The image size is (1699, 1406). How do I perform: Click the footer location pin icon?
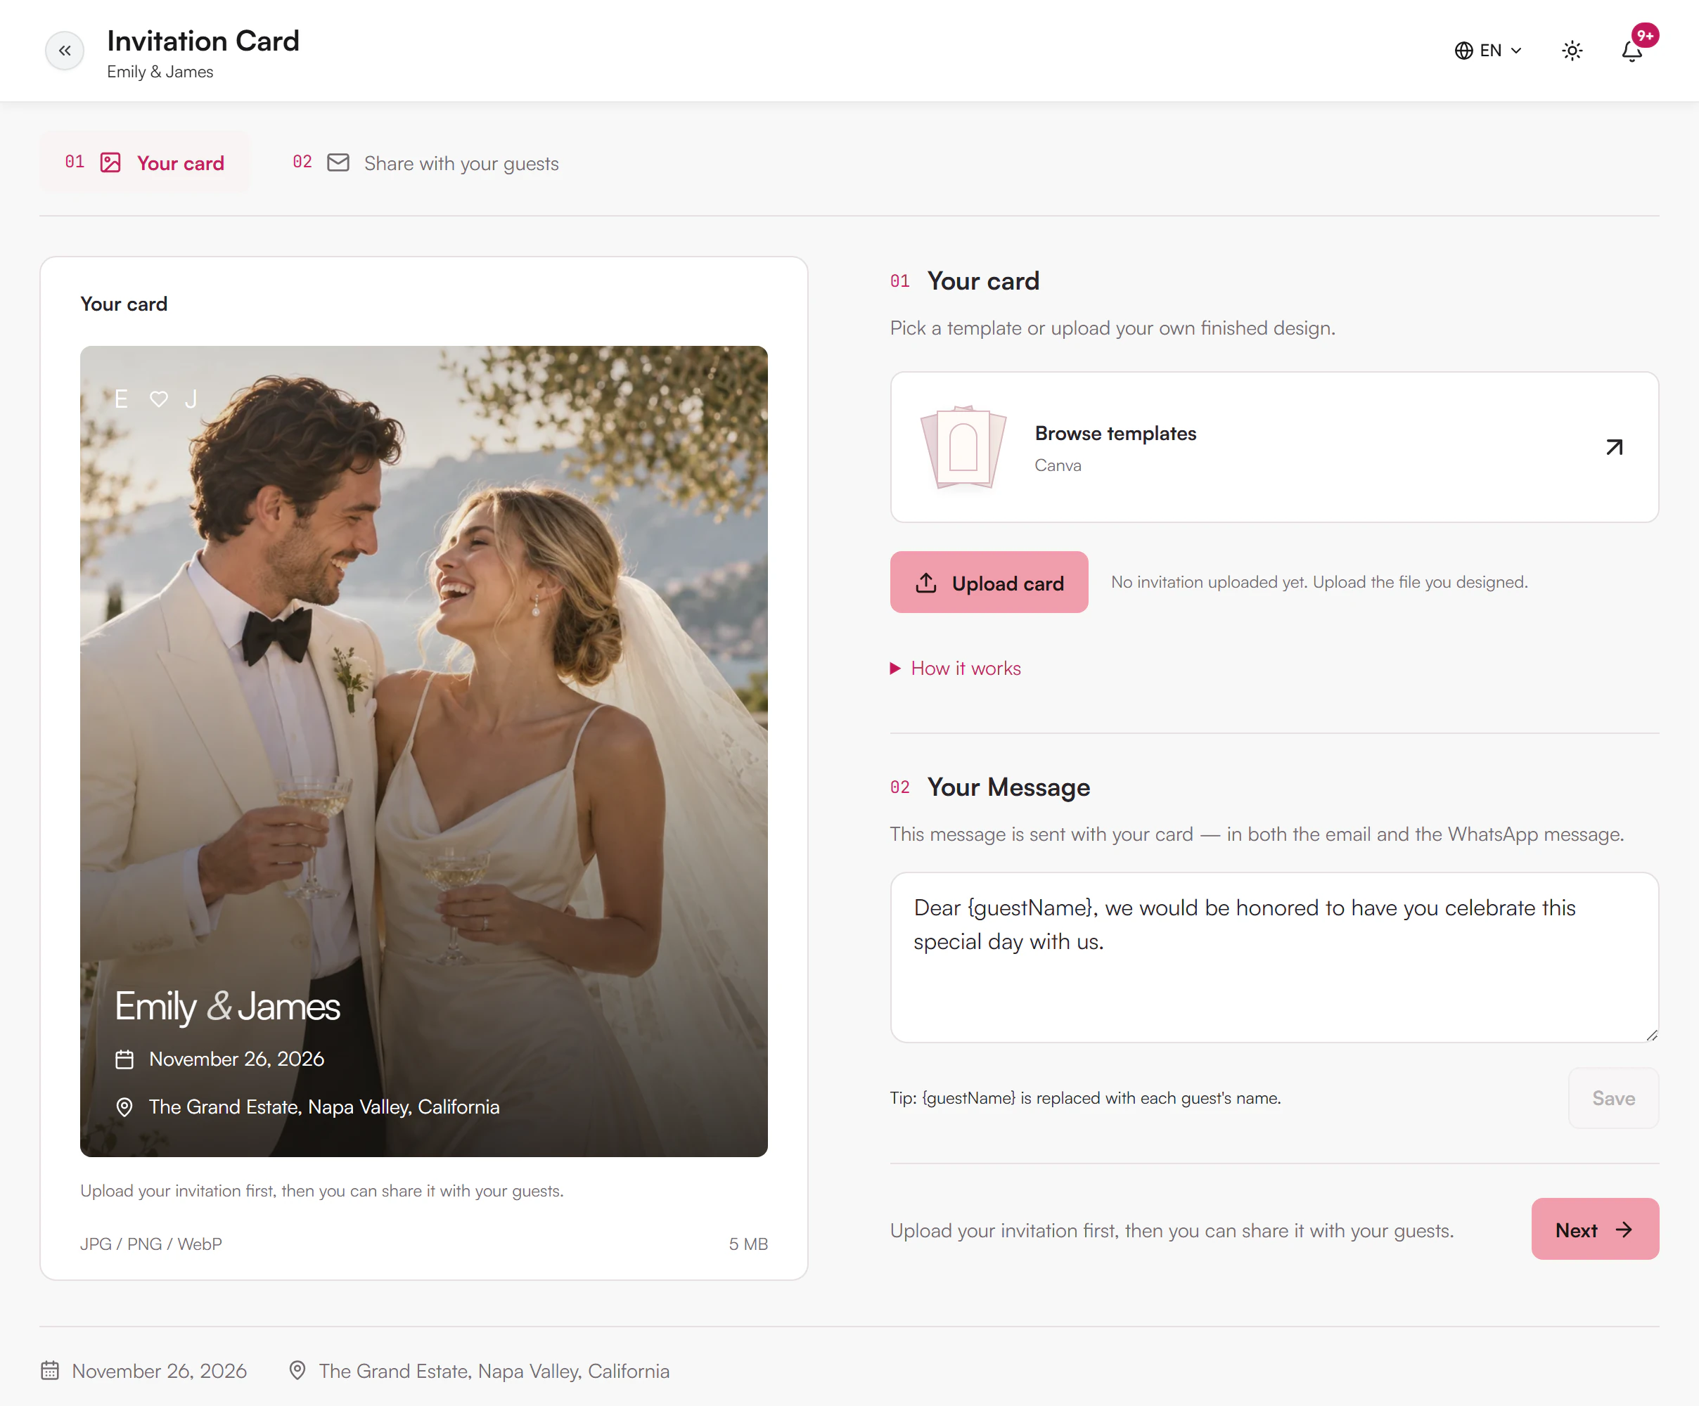[297, 1370]
